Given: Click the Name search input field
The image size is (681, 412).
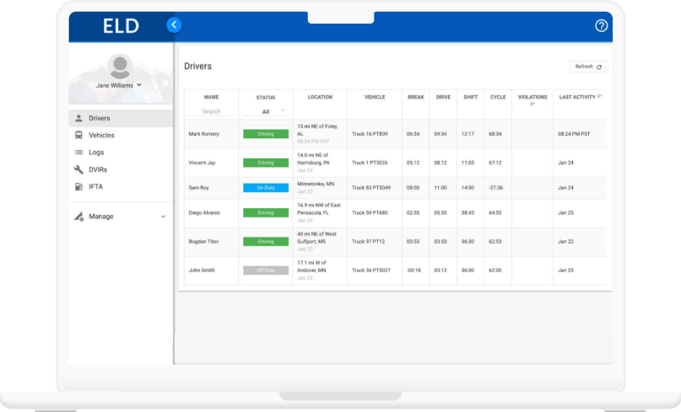Looking at the screenshot, I should tap(211, 111).
